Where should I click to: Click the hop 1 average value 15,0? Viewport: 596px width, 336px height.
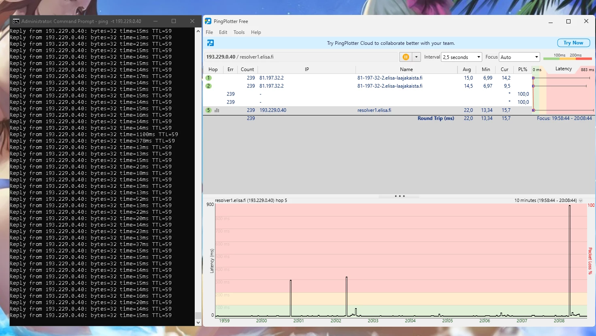click(468, 78)
